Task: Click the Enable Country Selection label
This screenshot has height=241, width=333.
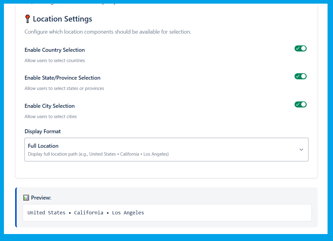Action: pos(54,50)
